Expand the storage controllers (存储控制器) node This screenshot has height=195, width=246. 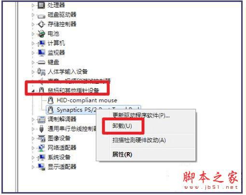pyautogui.click(x=33, y=25)
